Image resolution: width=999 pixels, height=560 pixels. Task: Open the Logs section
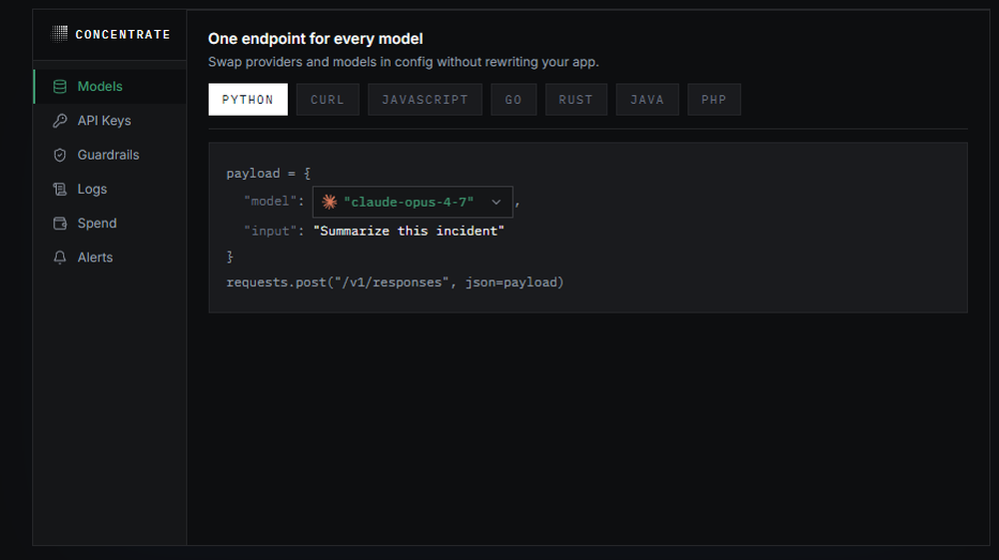[110, 189]
